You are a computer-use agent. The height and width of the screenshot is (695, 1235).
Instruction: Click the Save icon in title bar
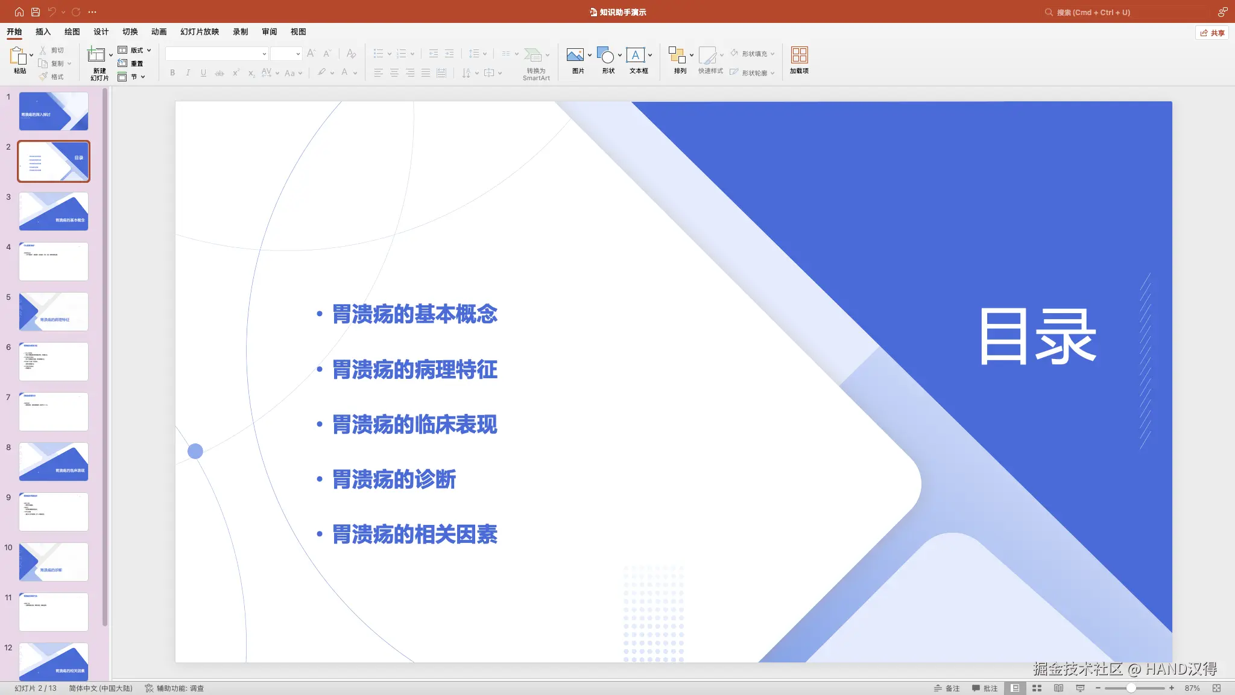point(36,12)
